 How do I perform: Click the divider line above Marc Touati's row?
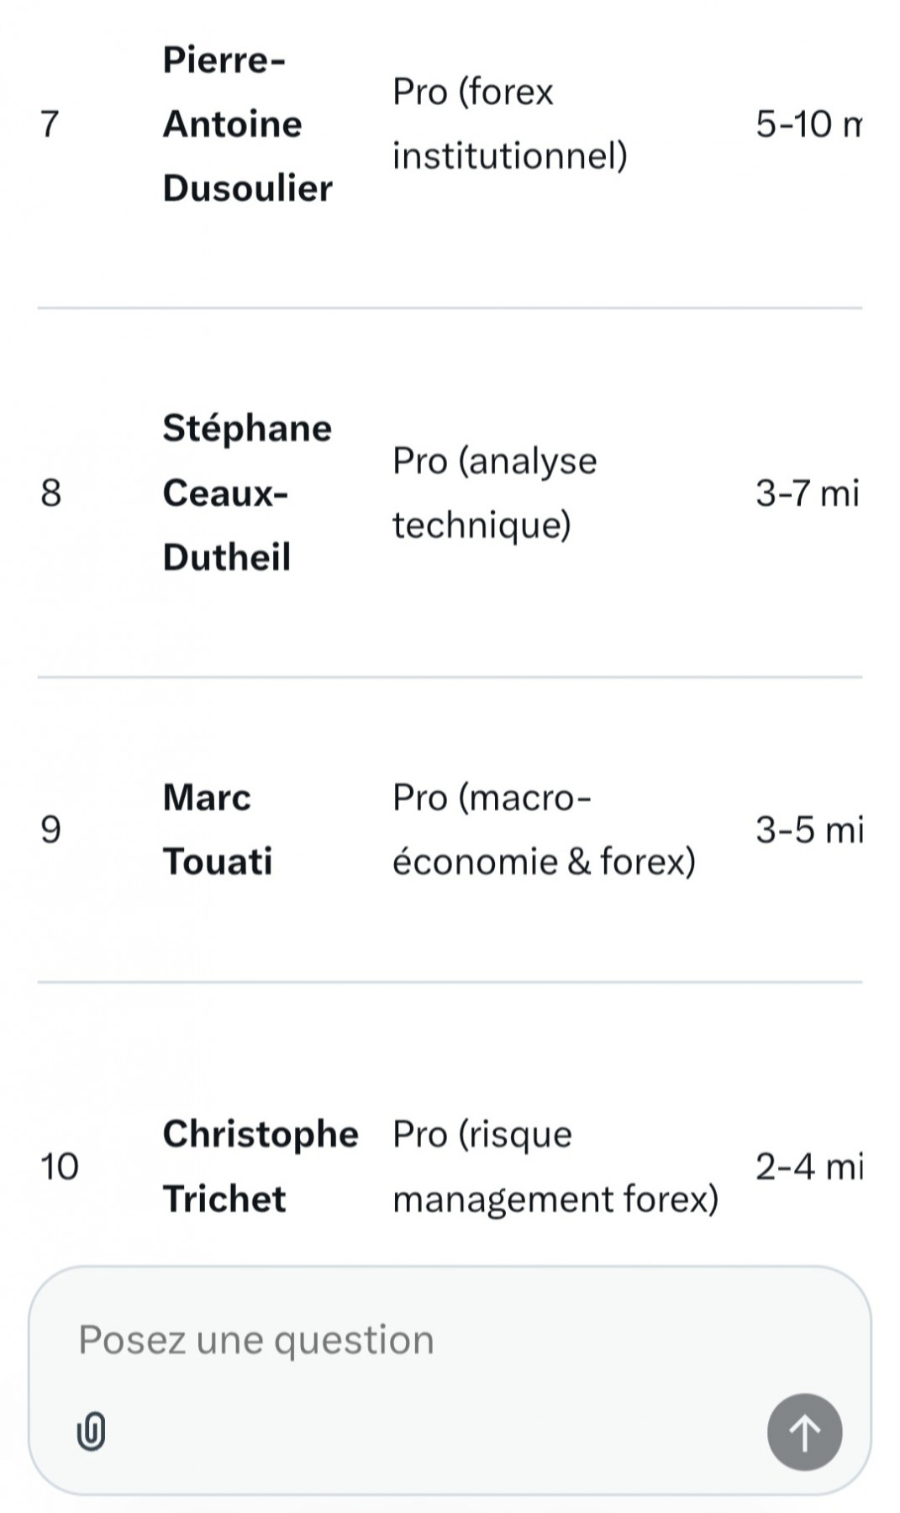[x=450, y=677]
